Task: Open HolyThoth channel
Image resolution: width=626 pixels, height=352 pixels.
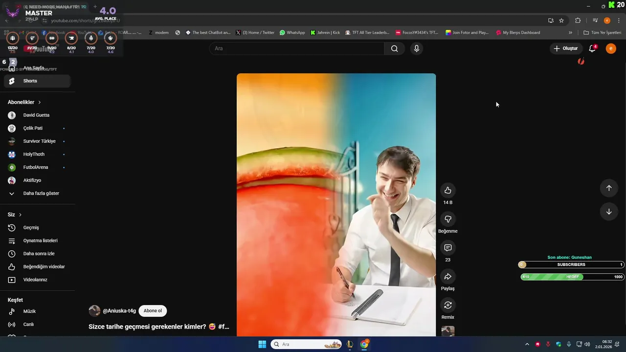Action: (x=37, y=154)
